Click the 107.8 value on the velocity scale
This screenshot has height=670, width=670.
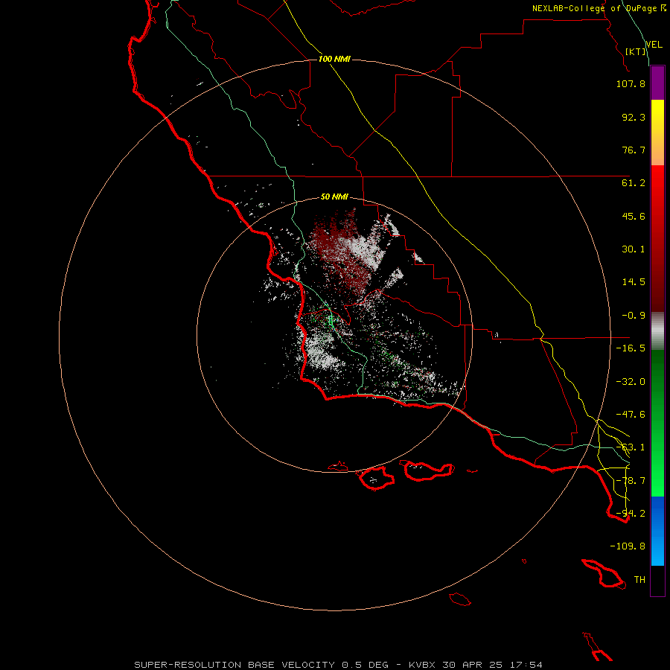point(631,83)
